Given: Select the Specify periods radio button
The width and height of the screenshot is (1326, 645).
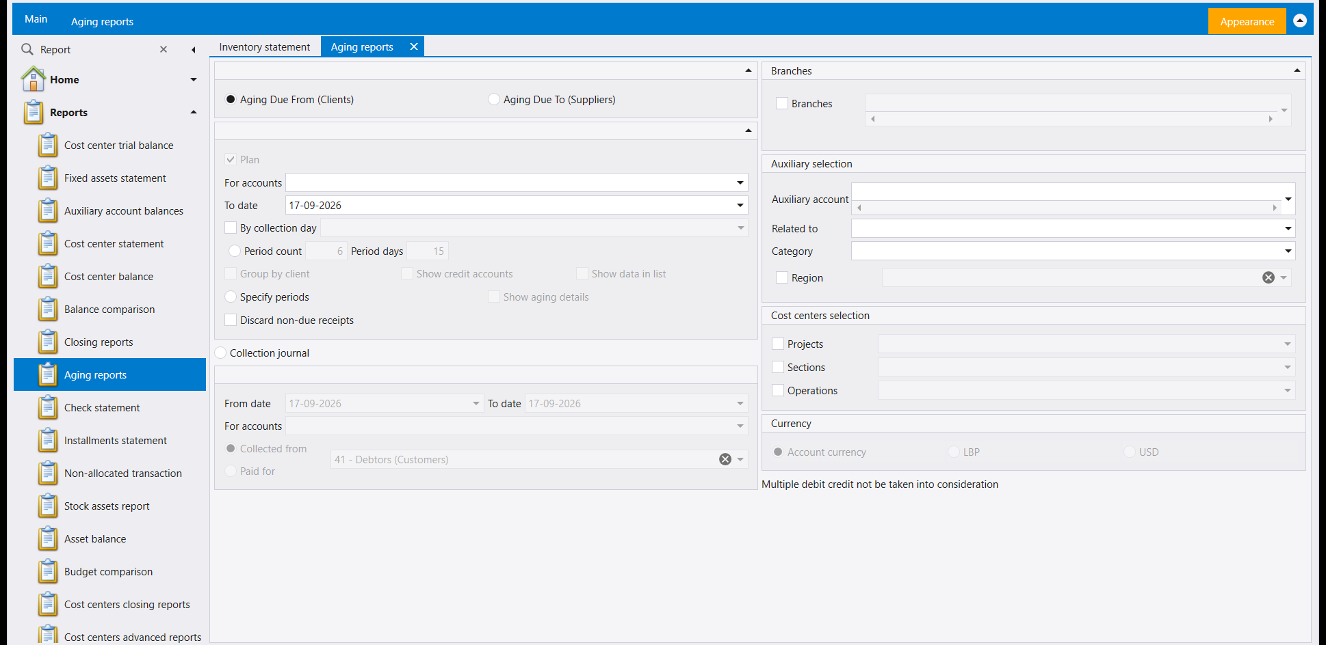Looking at the screenshot, I should point(231,297).
